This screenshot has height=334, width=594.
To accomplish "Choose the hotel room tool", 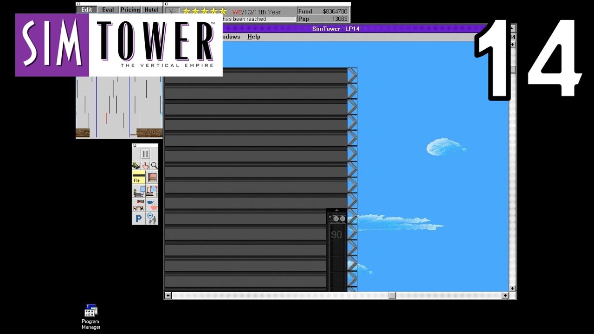I will click(x=152, y=191).
